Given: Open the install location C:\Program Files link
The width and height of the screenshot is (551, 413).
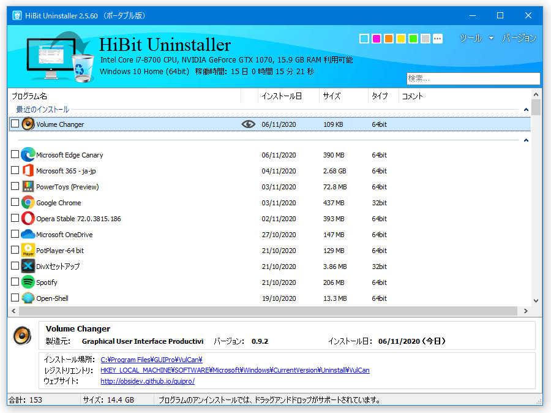Looking at the screenshot, I should (151, 360).
